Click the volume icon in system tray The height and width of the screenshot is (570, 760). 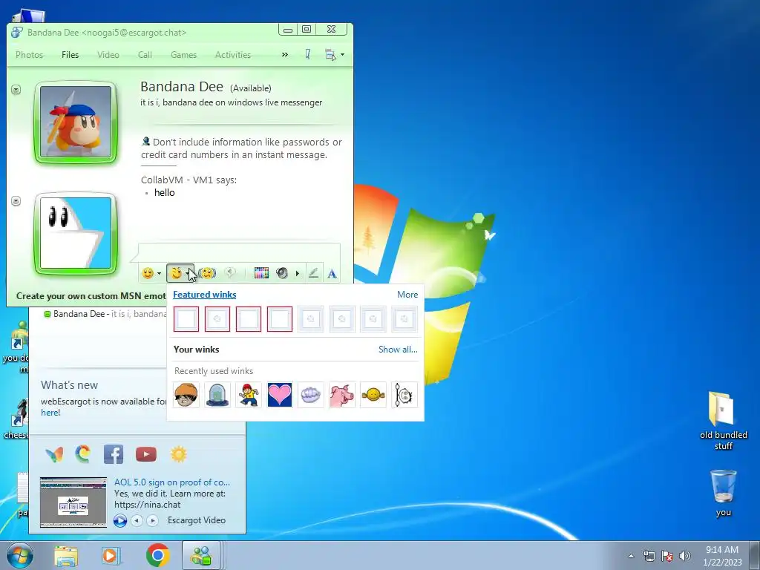pyautogui.click(x=685, y=556)
